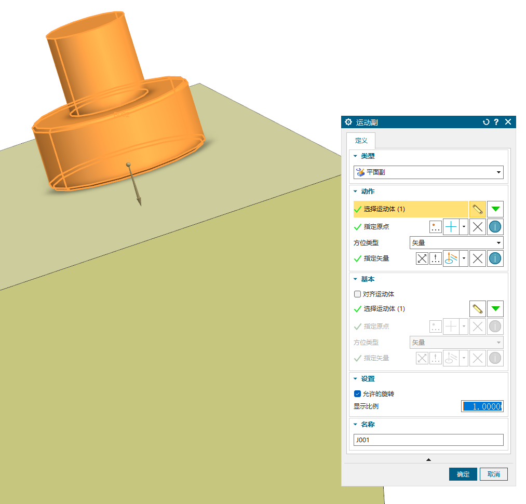Click the J001 name input field
This screenshot has height=504, width=526.
pyautogui.click(x=428, y=440)
